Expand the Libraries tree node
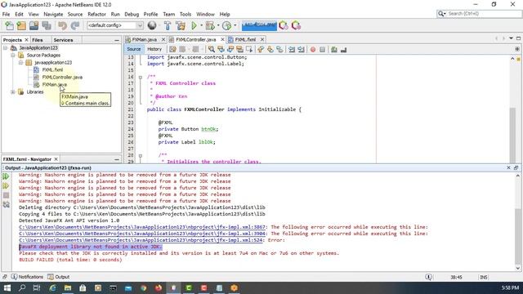Image resolution: width=523 pixels, height=294 pixels. (13, 92)
